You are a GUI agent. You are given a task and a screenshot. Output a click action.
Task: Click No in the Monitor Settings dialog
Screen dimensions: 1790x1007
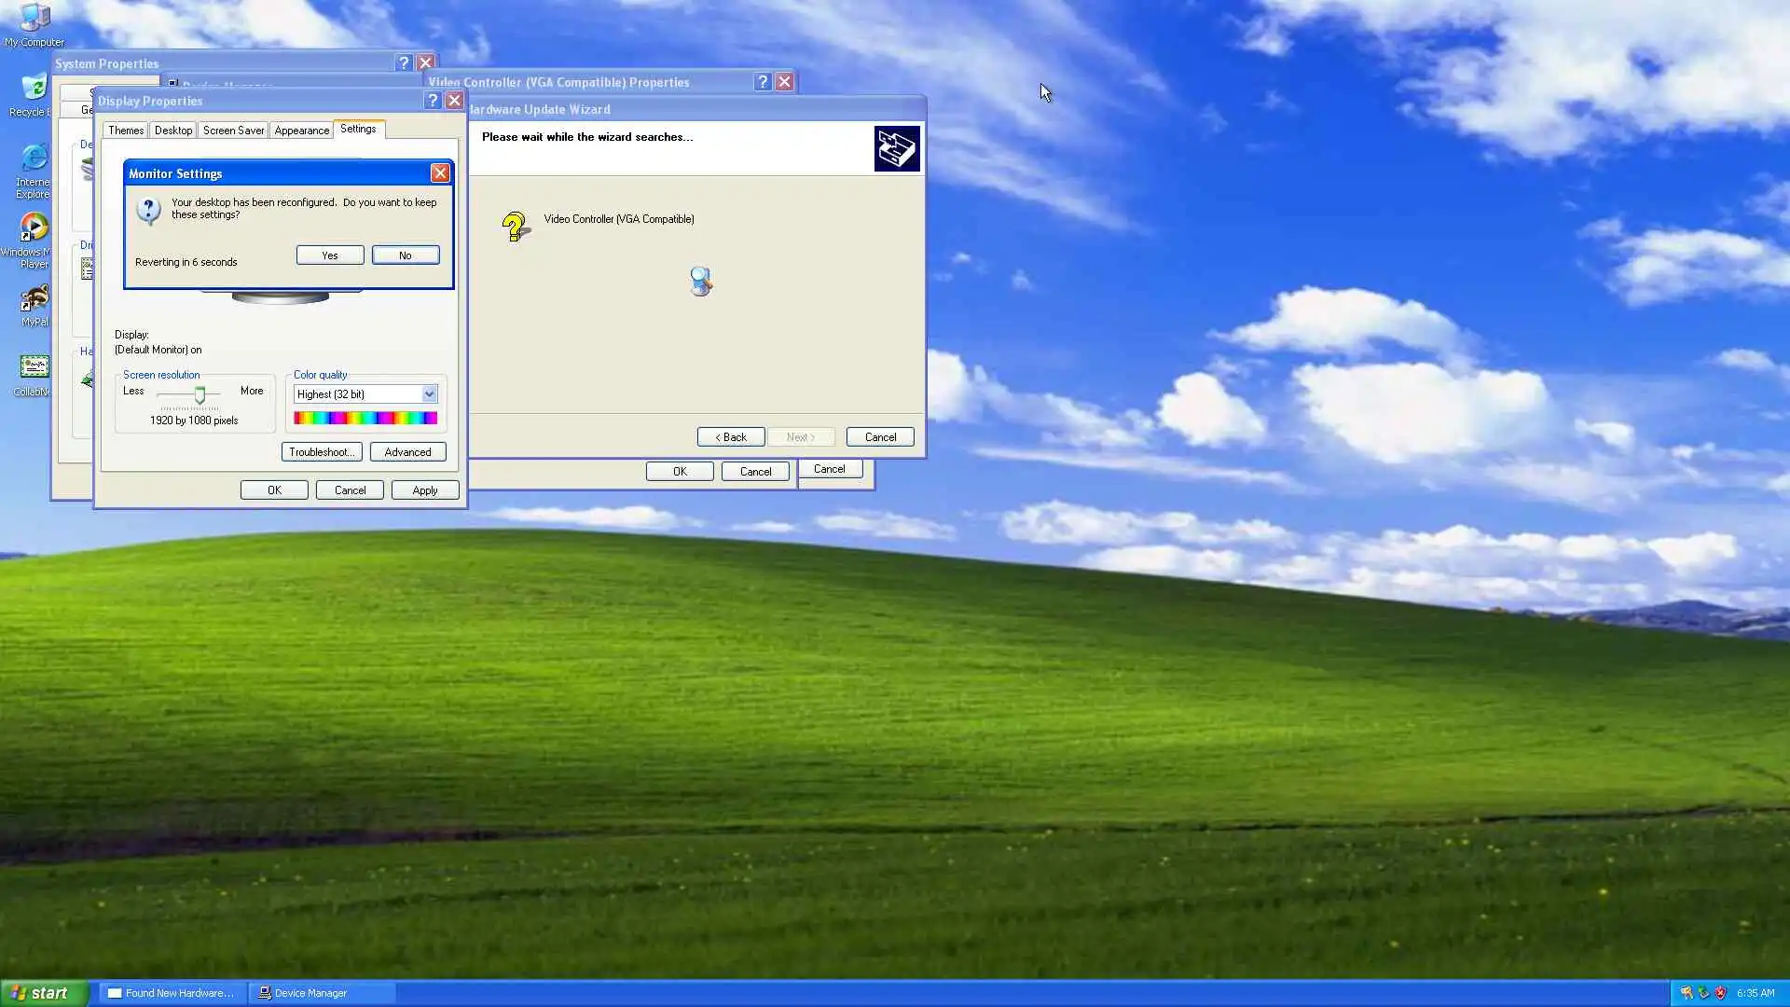click(406, 255)
